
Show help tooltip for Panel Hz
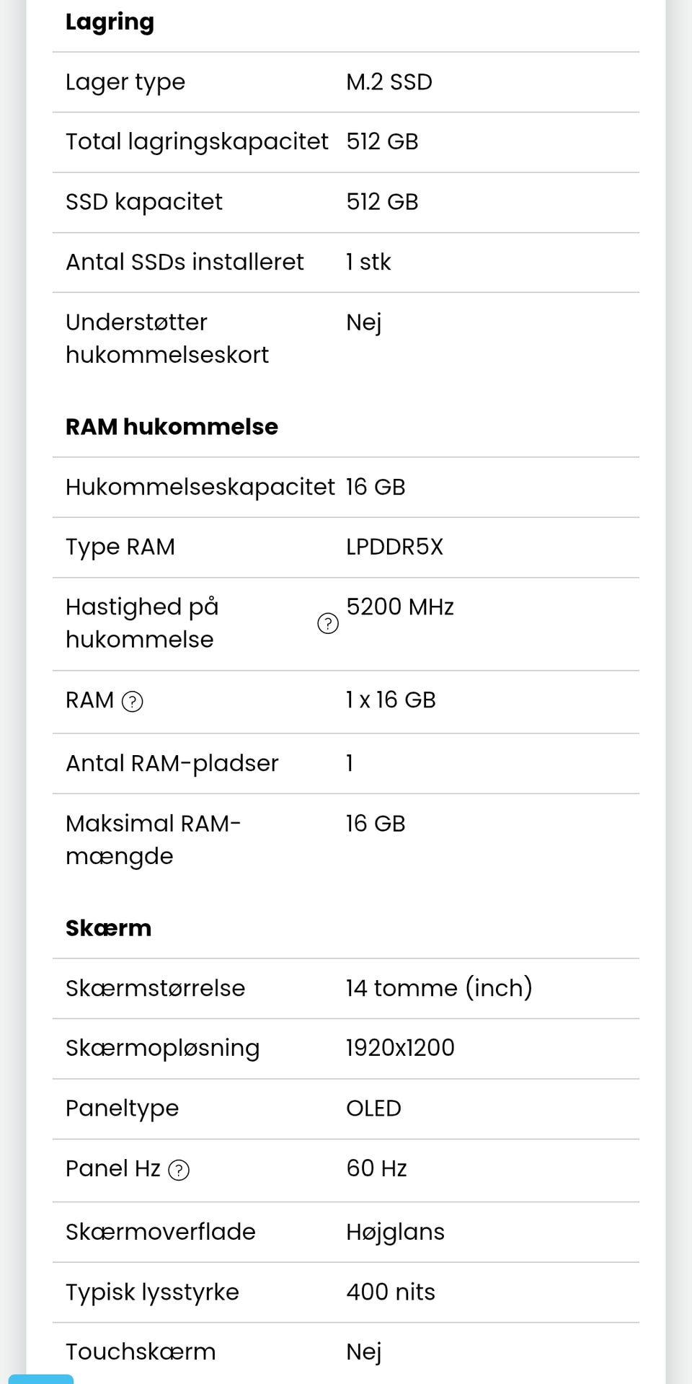point(179,1170)
